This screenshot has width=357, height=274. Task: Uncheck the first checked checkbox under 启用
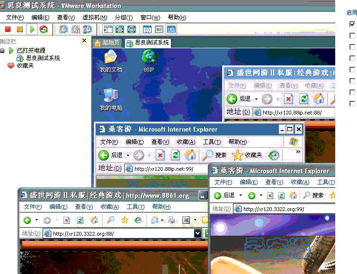coord(352,24)
